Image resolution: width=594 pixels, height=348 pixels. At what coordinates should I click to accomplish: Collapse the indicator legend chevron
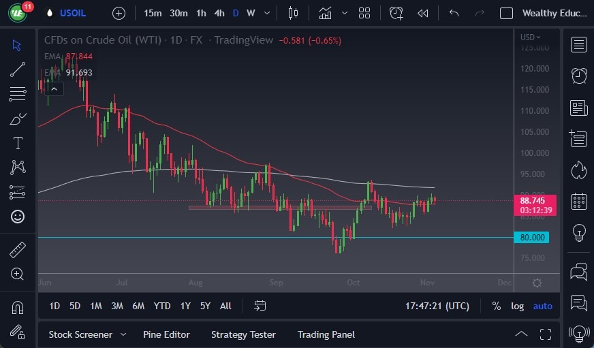coord(54,89)
